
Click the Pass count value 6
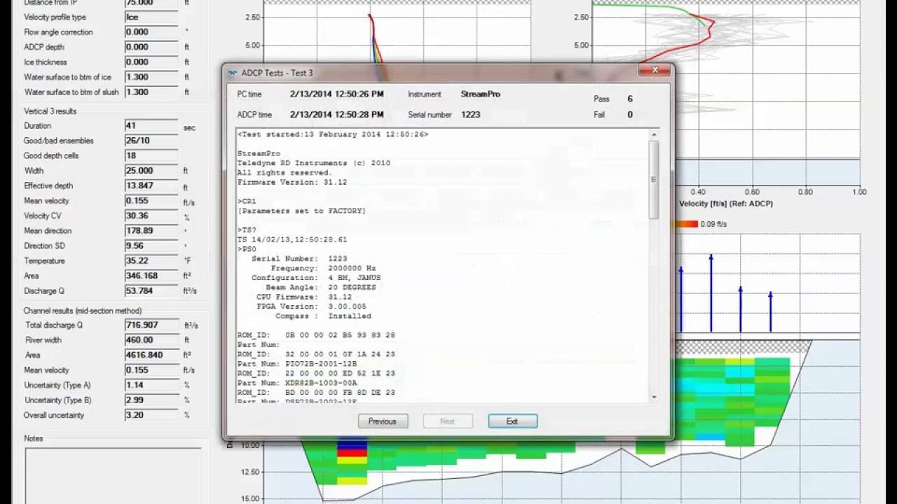[630, 99]
